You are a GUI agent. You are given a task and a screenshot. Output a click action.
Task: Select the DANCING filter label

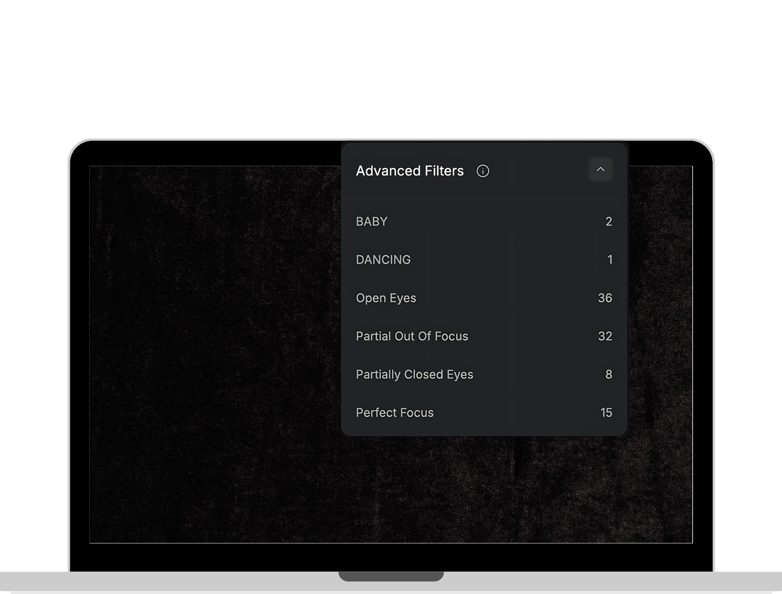click(383, 259)
